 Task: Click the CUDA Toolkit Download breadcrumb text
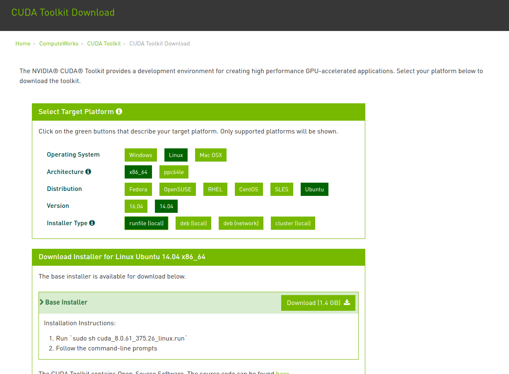pyautogui.click(x=159, y=43)
